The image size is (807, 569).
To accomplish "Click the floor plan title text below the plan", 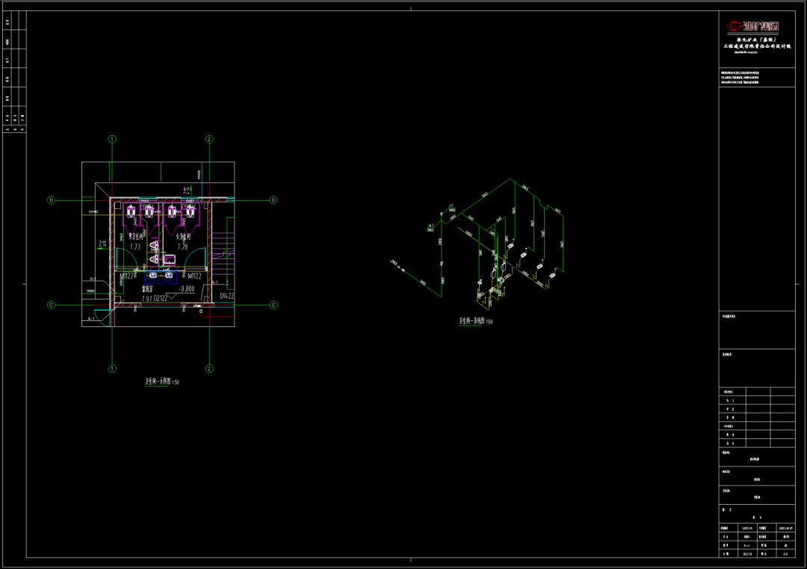I will pos(161,382).
